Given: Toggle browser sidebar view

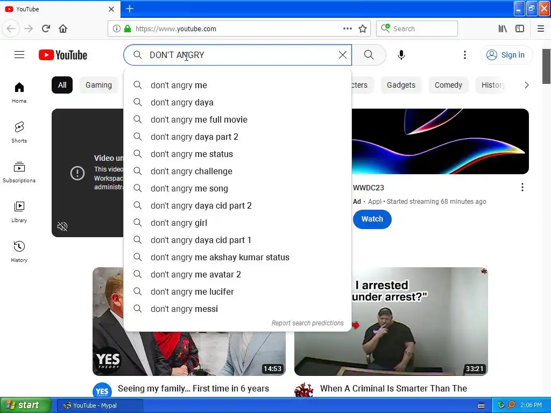Looking at the screenshot, I should (x=520, y=29).
